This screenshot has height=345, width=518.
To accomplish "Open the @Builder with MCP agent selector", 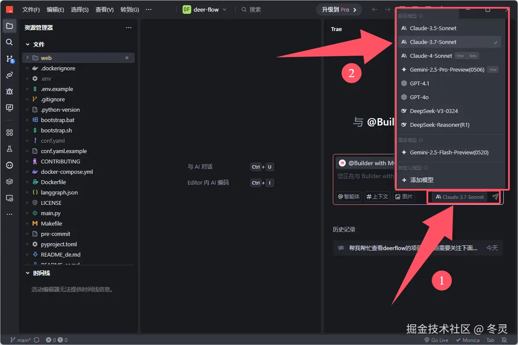I will click(x=366, y=163).
